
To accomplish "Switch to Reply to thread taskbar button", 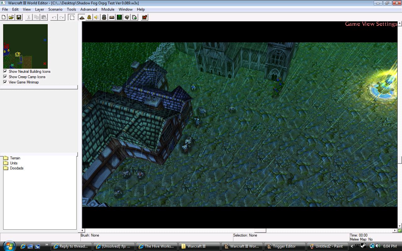I will pyautogui.click(x=71, y=246).
